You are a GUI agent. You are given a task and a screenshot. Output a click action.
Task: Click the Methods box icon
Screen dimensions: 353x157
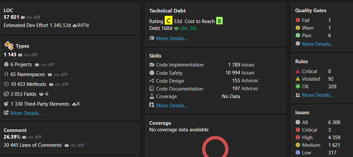[x=6, y=84]
